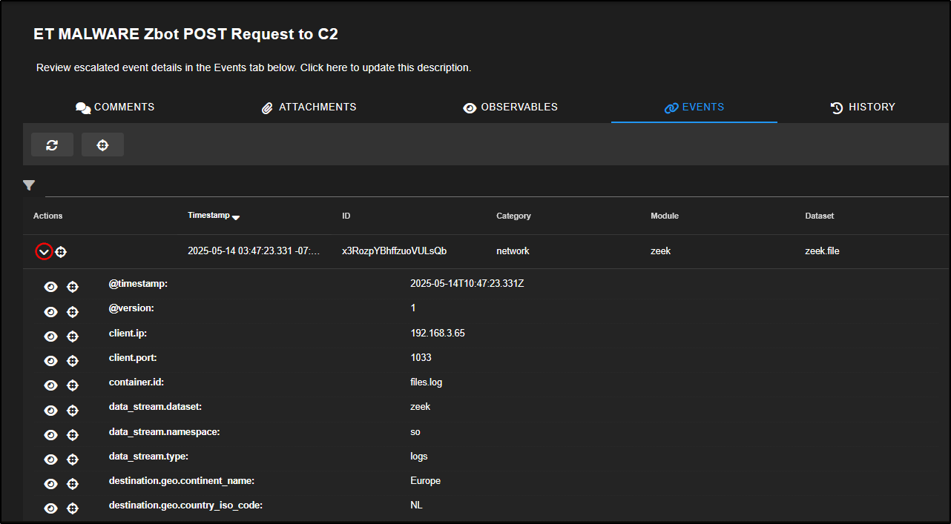Toggle eye icon for destination.geo.continent_name field
The image size is (951, 524).
point(50,484)
